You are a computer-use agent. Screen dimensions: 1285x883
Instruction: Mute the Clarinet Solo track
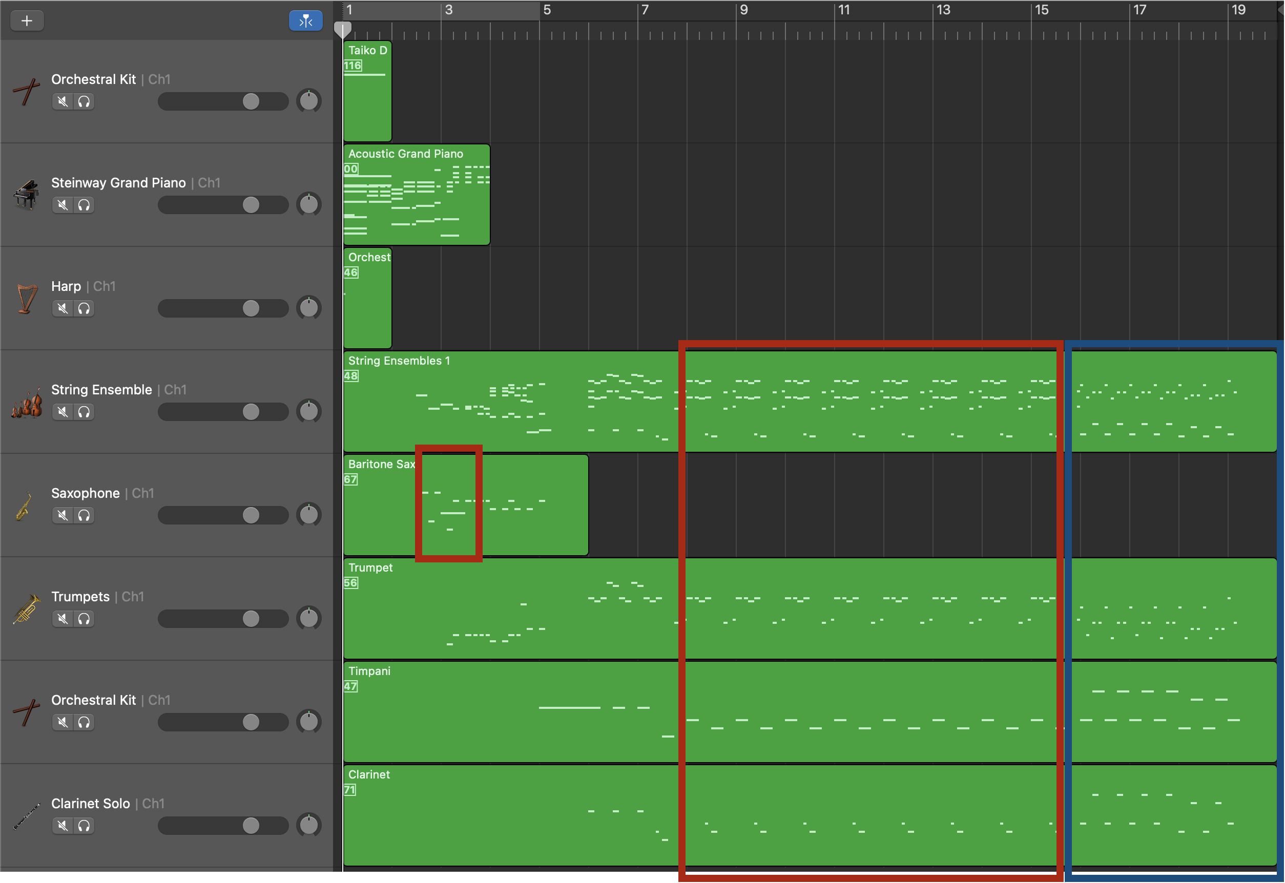[x=62, y=826]
